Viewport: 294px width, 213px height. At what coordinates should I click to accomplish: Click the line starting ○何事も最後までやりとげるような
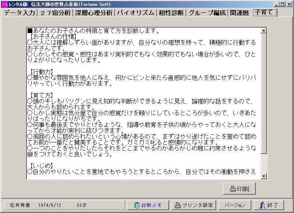click(x=141, y=124)
